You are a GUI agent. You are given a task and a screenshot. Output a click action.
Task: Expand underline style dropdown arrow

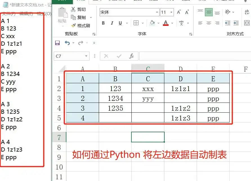point(127,23)
